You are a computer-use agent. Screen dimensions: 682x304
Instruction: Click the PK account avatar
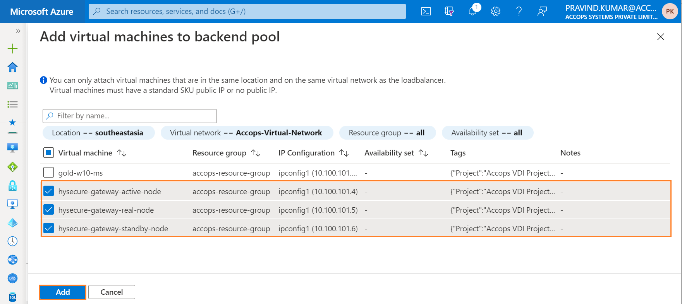pyautogui.click(x=670, y=11)
